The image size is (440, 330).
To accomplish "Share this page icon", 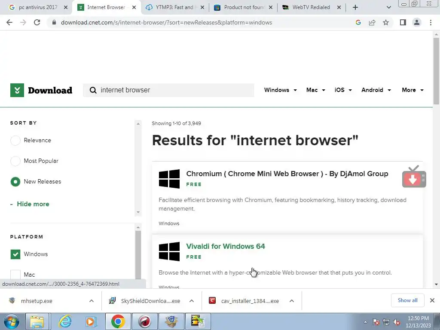I will point(372,22).
